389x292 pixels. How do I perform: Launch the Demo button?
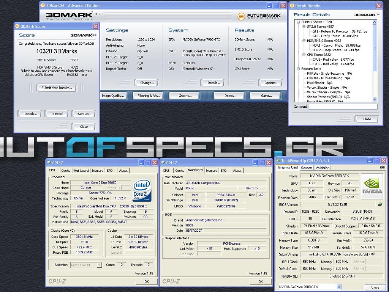230,96
